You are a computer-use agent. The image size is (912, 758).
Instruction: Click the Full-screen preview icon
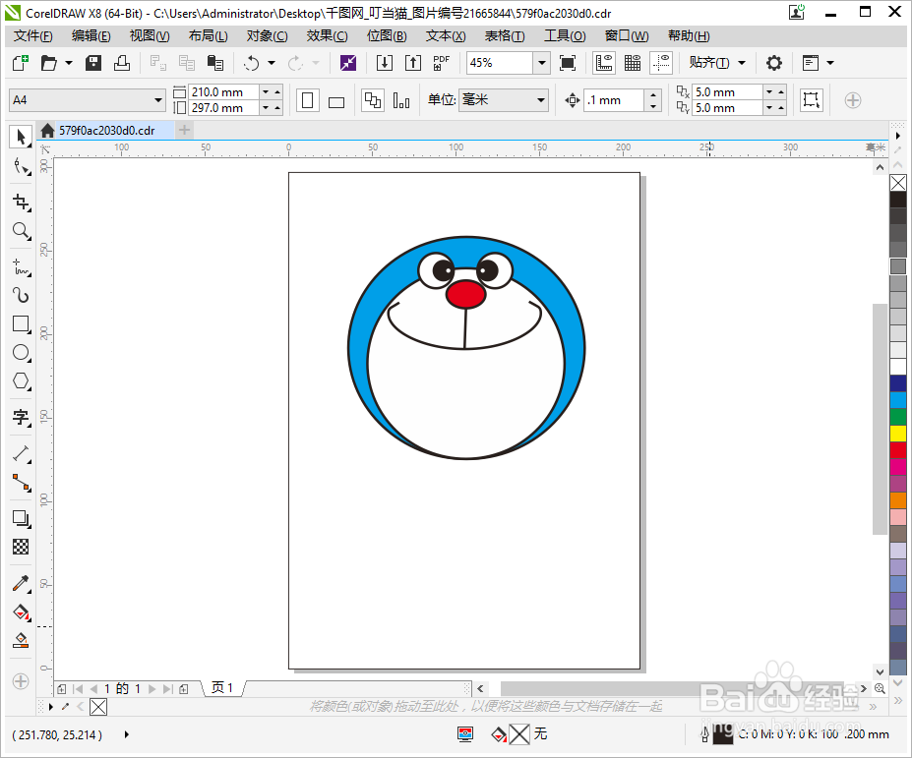click(x=567, y=63)
